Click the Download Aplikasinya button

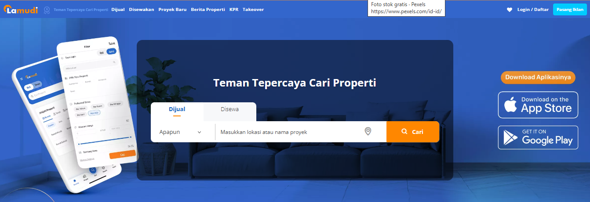(538, 77)
